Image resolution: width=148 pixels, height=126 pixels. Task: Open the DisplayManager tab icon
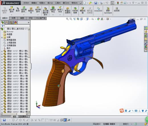coord(15,23)
